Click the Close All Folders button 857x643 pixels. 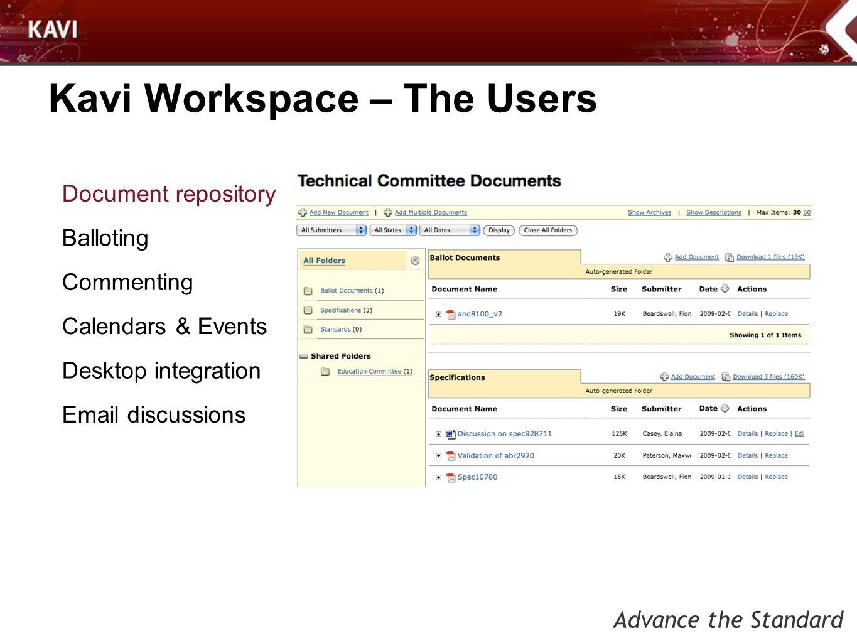tap(548, 230)
